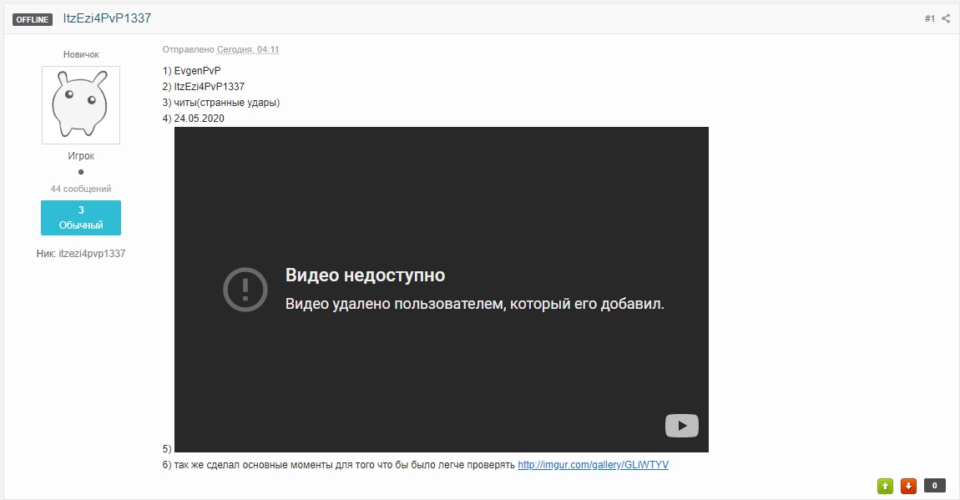The height and width of the screenshot is (500, 960).
Task: Open the post #1 permalink
Action: point(929,18)
